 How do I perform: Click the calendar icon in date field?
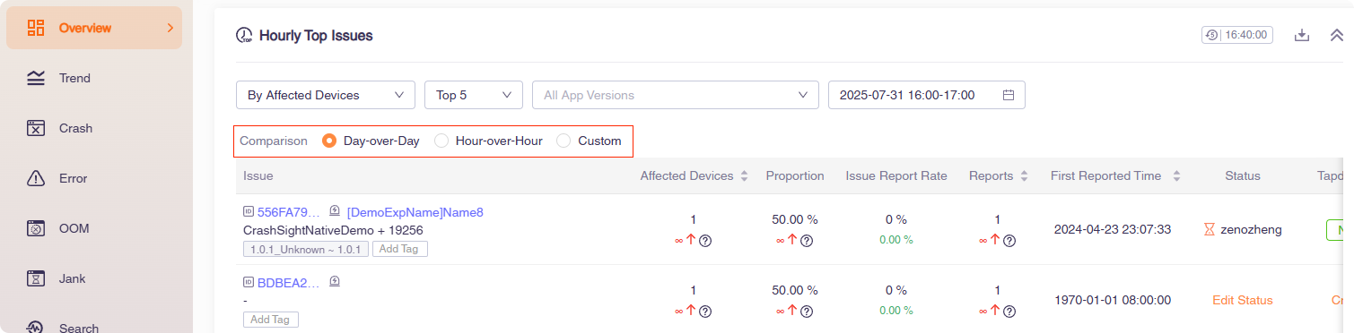1009,95
